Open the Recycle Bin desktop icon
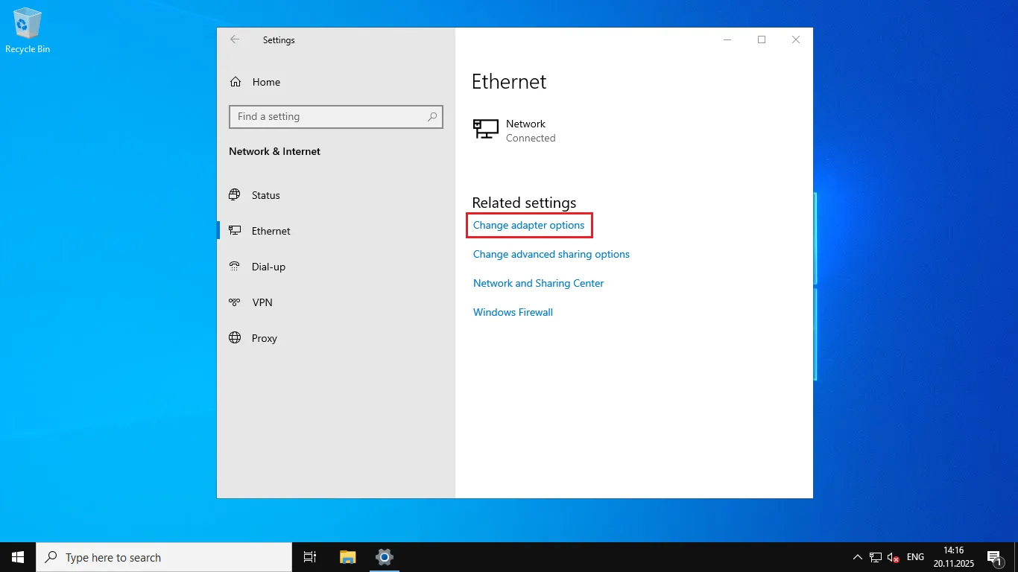Viewport: 1018px width, 572px height. point(28,31)
